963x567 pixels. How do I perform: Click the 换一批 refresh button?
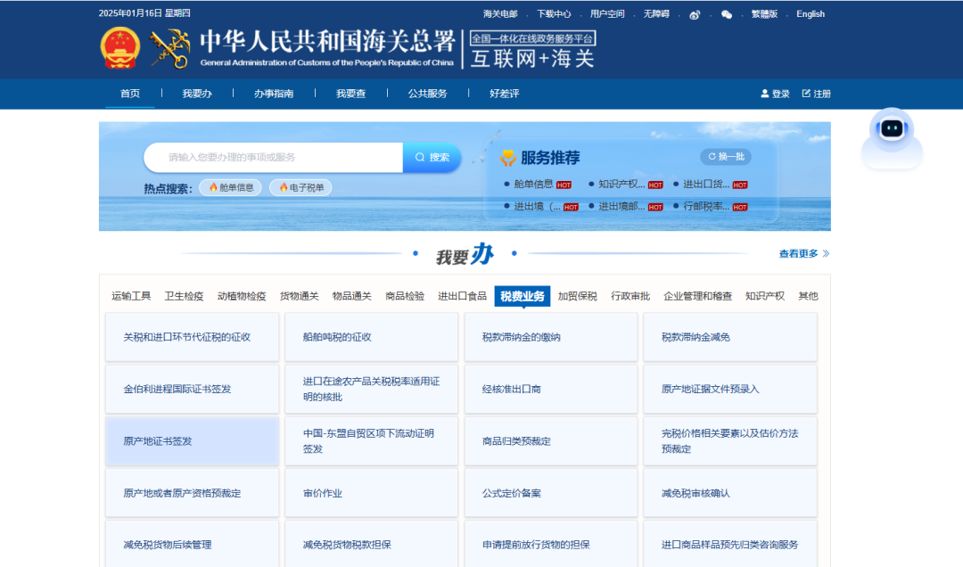[726, 157]
